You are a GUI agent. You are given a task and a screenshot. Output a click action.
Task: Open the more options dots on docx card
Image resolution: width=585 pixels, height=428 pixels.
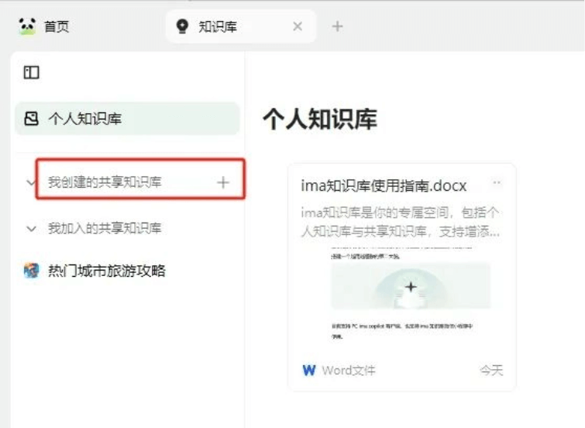tap(497, 183)
